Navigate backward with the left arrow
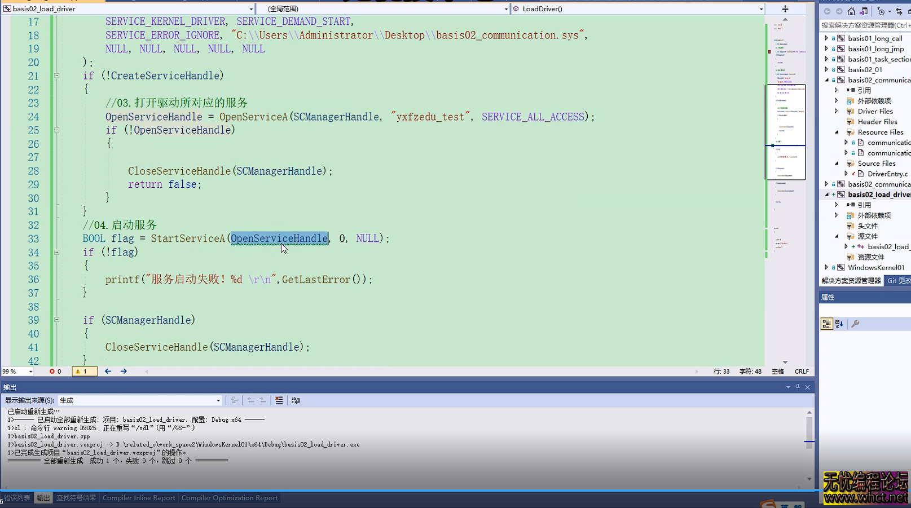Viewport: 911px width, 508px height. coord(108,372)
